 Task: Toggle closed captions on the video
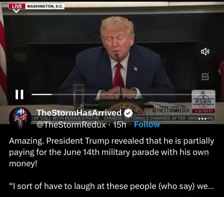click(x=205, y=77)
